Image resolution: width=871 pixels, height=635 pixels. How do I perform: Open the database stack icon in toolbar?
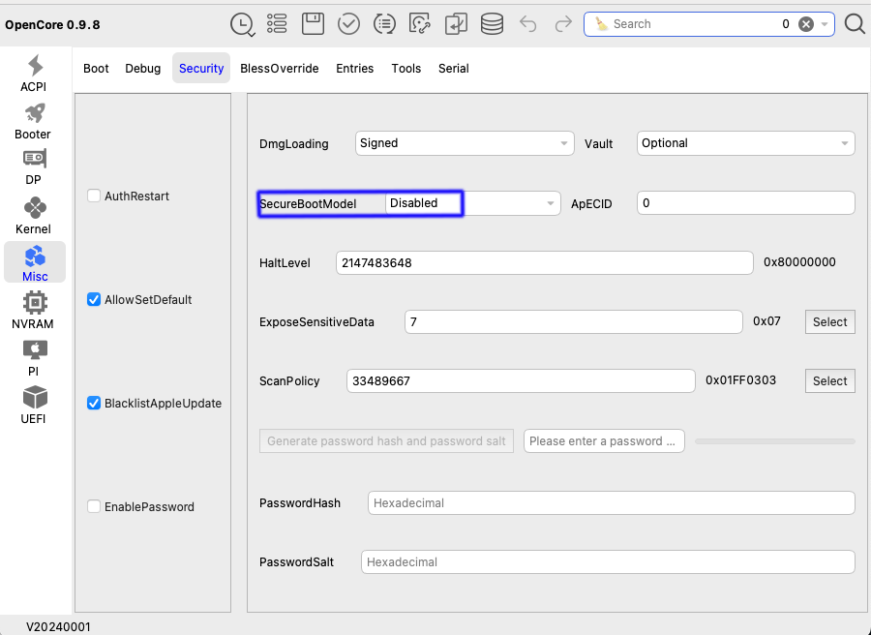click(x=492, y=24)
